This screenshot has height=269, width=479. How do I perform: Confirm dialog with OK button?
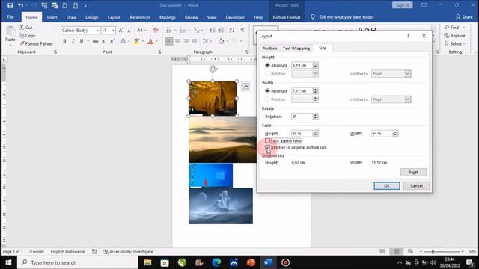pos(387,186)
